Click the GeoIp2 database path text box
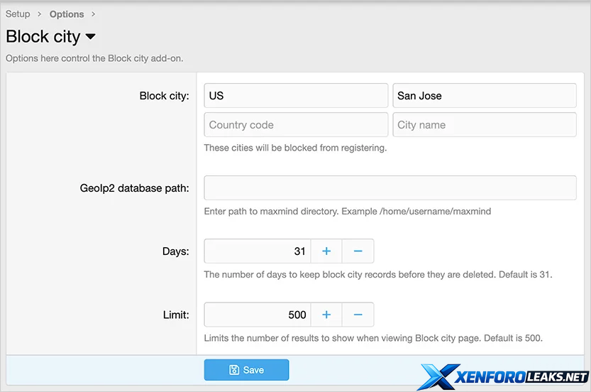This screenshot has height=392, width=591. click(390, 188)
